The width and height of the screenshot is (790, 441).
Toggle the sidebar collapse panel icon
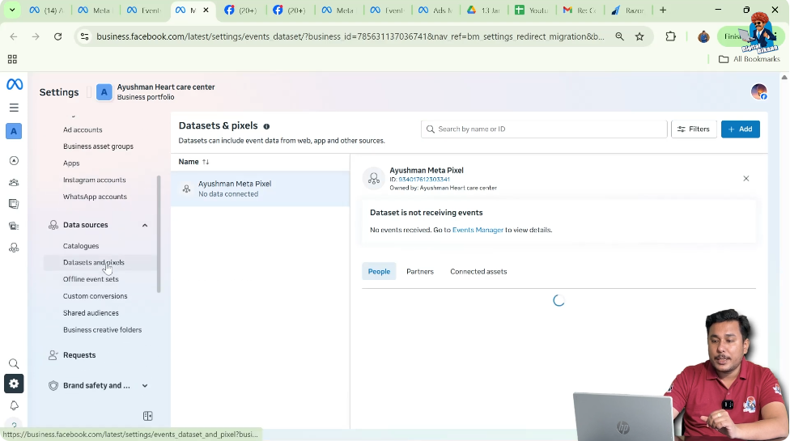pyautogui.click(x=148, y=416)
